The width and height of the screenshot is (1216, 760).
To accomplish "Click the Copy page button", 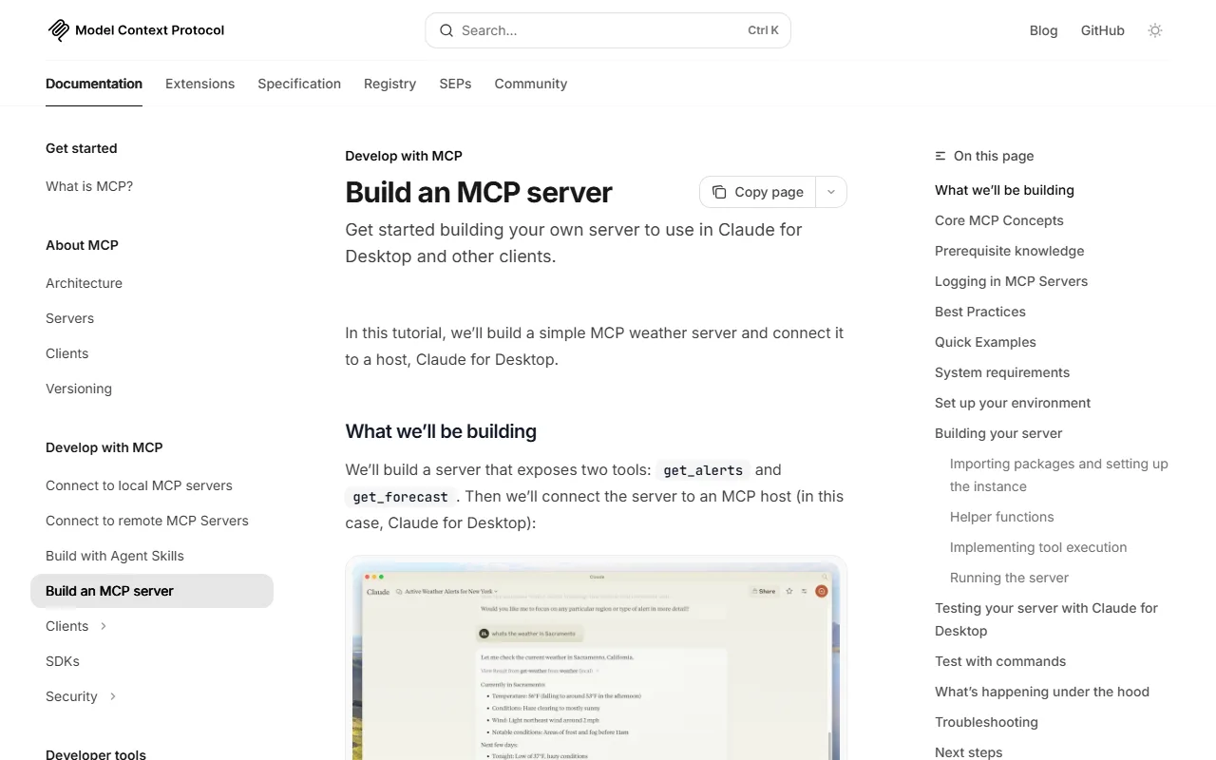I will (757, 192).
